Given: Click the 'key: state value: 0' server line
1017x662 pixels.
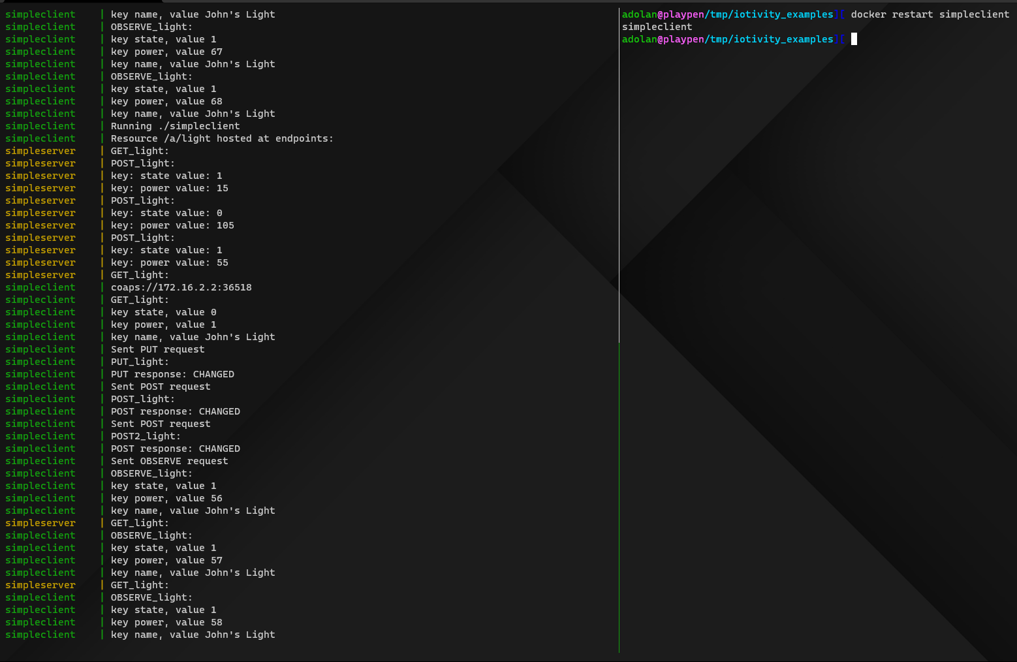Looking at the screenshot, I should [x=166, y=213].
